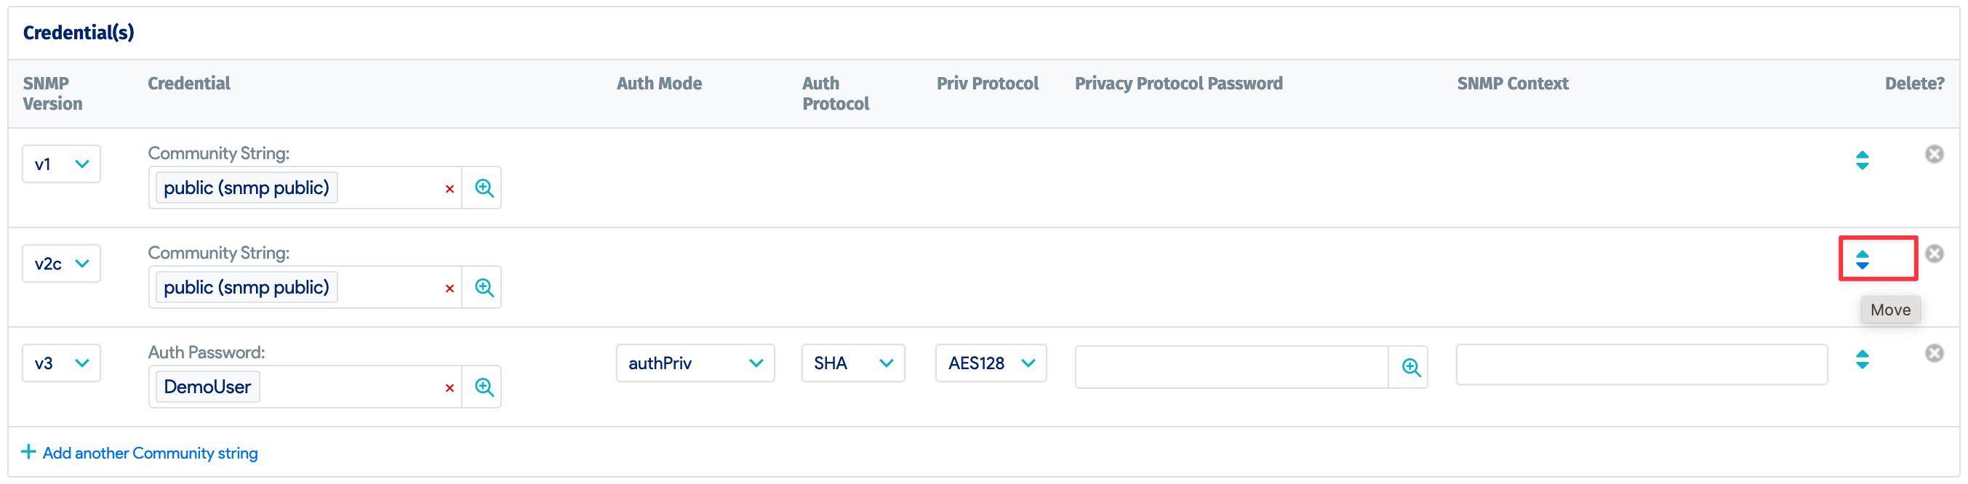Delete the v1 credential row
1968x484 pixels.
click(1934, 153)
